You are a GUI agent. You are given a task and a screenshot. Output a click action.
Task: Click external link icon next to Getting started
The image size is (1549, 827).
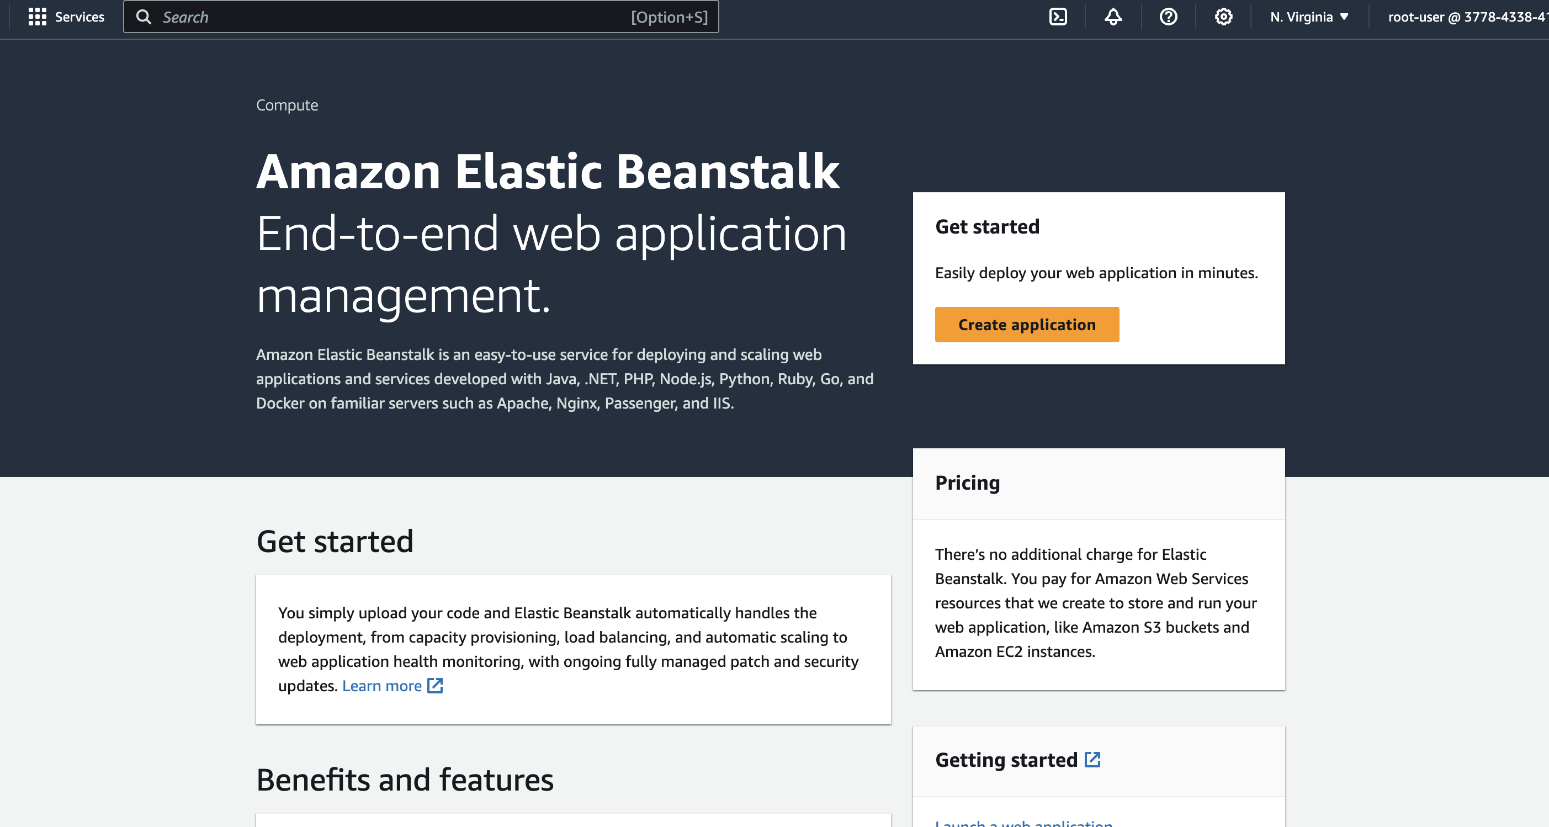click(1092, 760)
